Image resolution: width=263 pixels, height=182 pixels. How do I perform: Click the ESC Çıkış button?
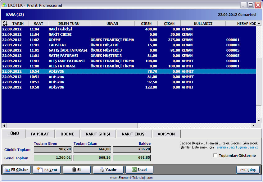pos(248,170)
